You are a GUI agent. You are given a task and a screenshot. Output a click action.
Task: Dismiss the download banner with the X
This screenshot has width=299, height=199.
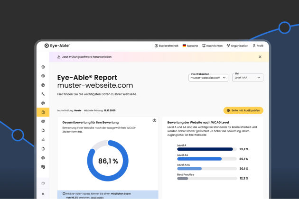[x=260, y=57]
